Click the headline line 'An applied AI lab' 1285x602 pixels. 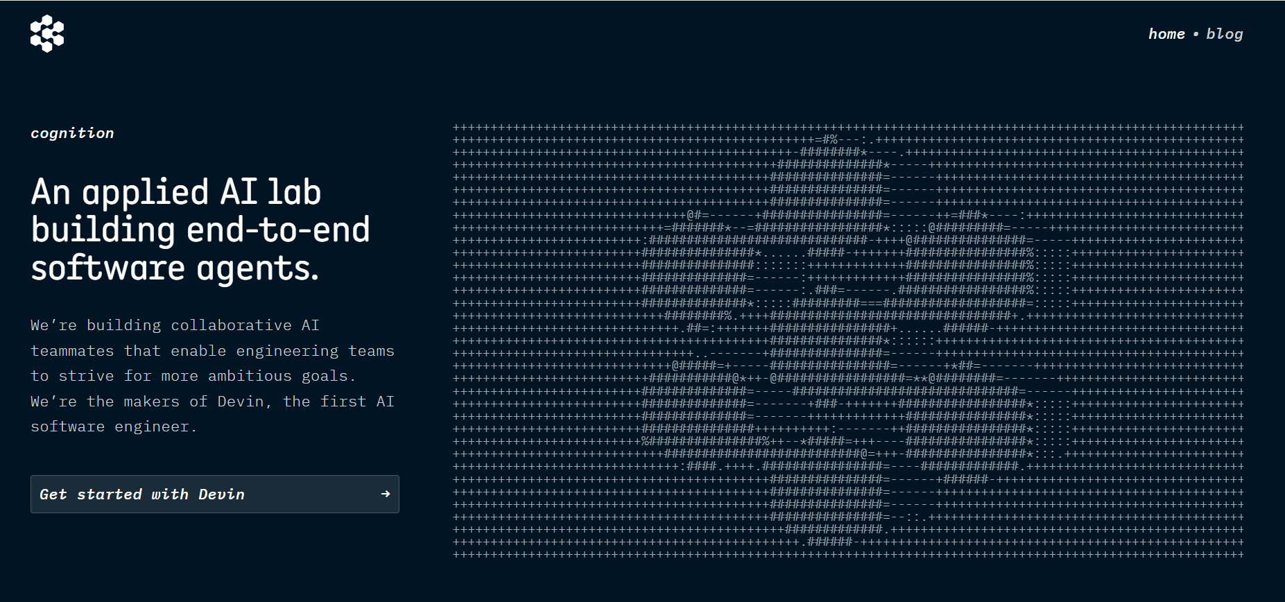coord(176,192)
